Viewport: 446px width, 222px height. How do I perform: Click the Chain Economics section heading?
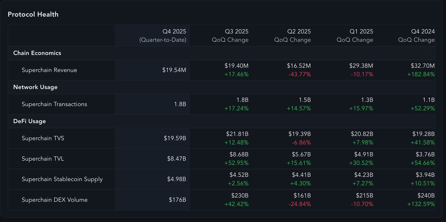click(x=37, y=53)
